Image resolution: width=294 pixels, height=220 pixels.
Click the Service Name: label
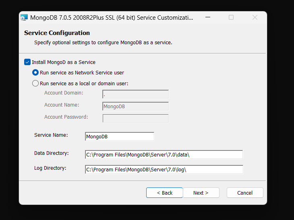[51, 135]
